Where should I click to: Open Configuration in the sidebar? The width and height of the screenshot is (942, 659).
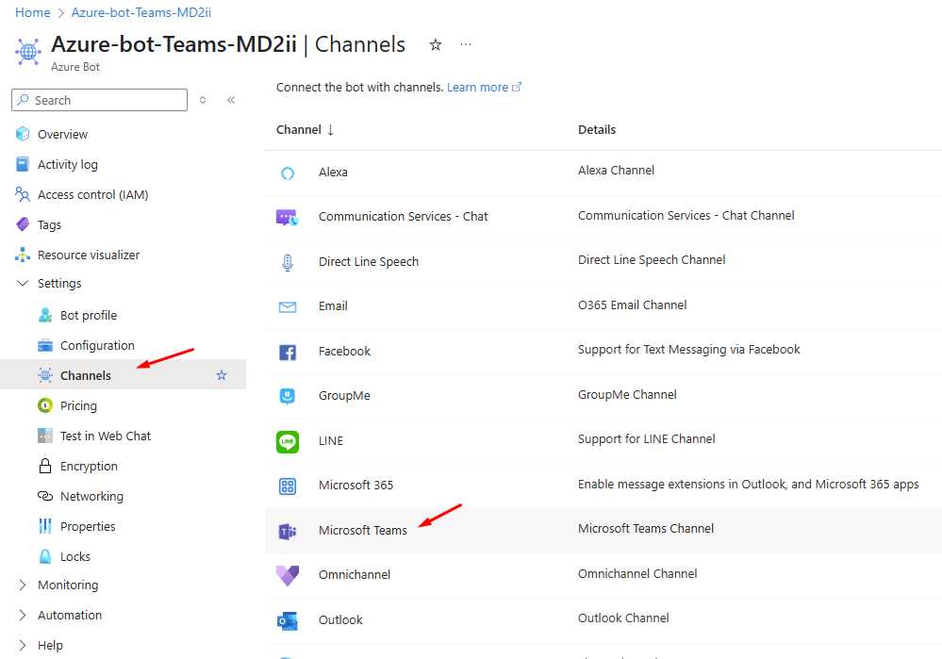click(x=97, y=346)
